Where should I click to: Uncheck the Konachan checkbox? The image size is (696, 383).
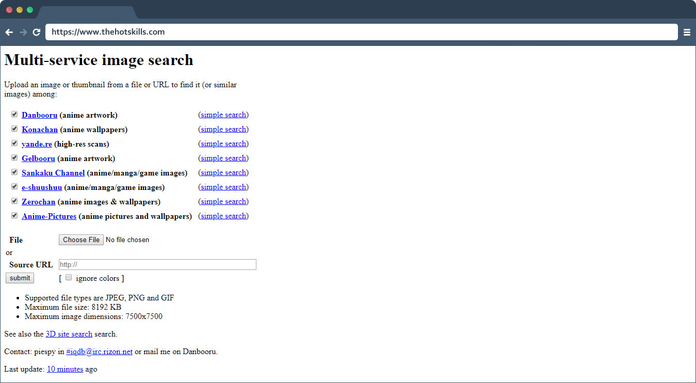pos(14,129)
